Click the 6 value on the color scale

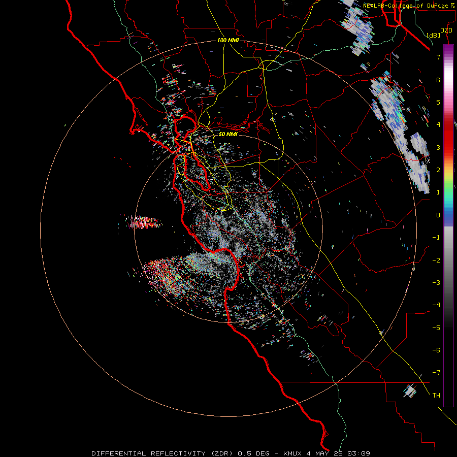(x=438, y=80)
